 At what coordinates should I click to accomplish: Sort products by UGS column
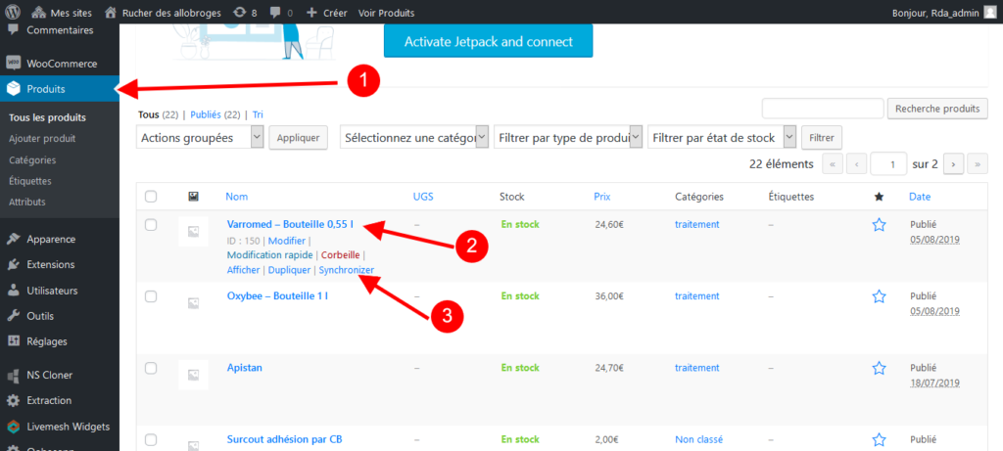point(423,197)
